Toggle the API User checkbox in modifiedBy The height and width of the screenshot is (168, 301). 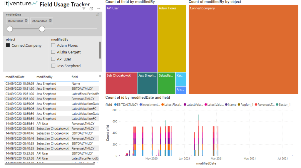click(53, 59)
